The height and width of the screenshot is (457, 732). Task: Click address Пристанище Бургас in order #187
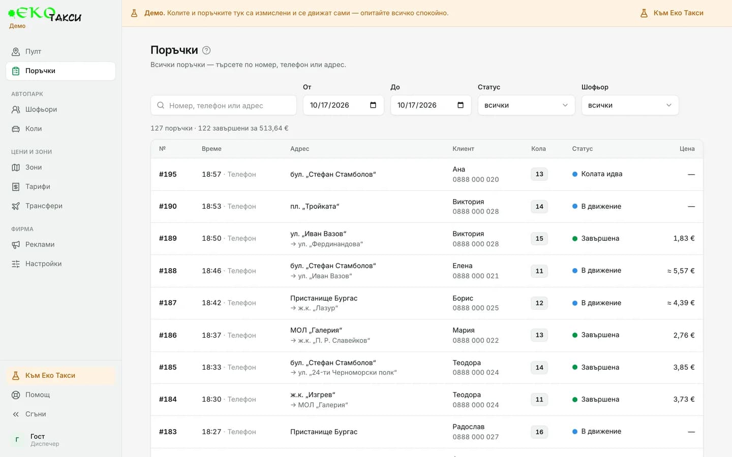tap(324, 298)
